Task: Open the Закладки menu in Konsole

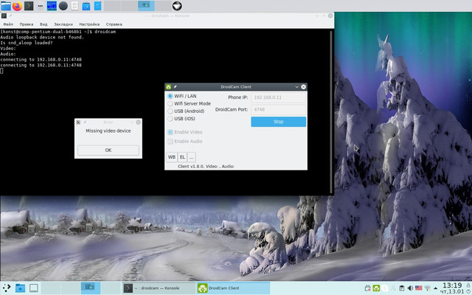Action: coord(63,24)
